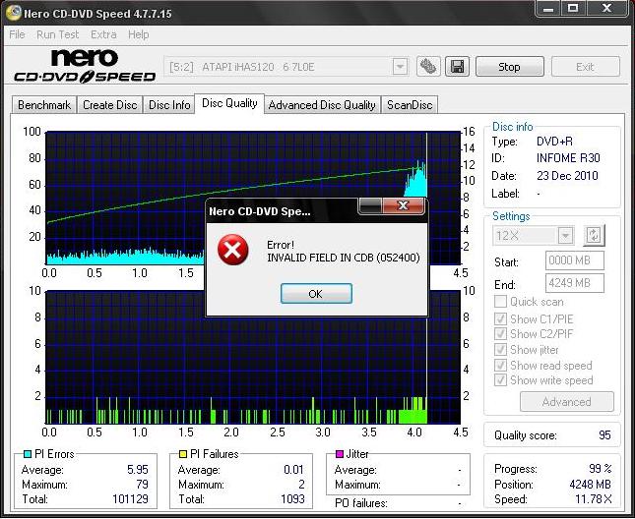Image resolution: width=635 pixels, height=519 pixels.
Task: Click the save floppy disk icon
Action: [x=457, y=67]
